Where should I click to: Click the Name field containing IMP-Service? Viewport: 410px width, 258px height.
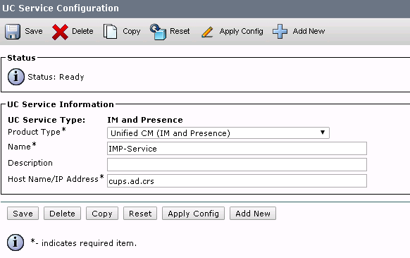237,148
